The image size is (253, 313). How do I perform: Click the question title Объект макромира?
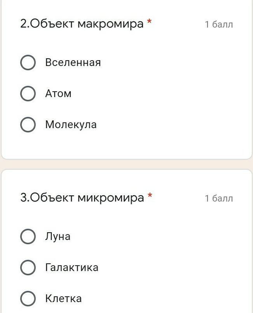(82, 24)
